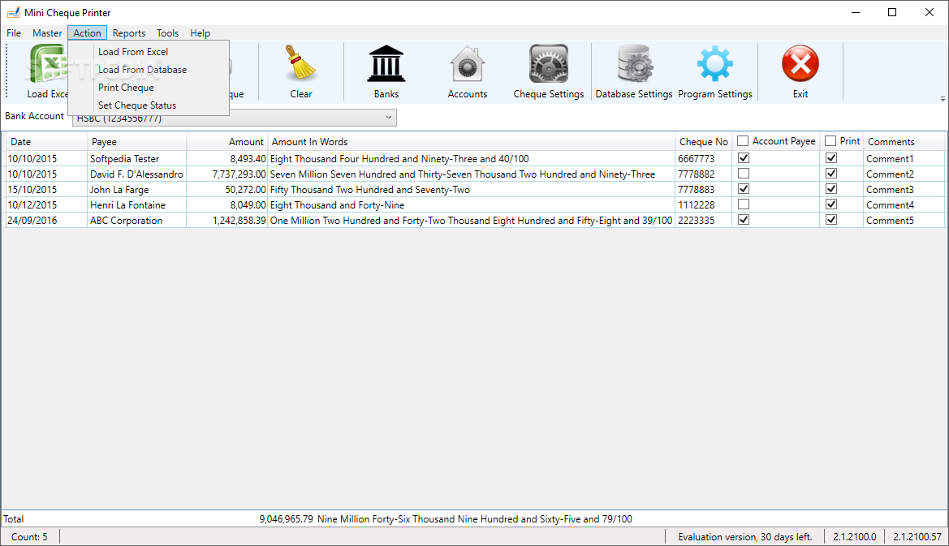Select cheque number 6667773 cell
The width and height of the screenshot is (949, 546).
coord(703,158)
